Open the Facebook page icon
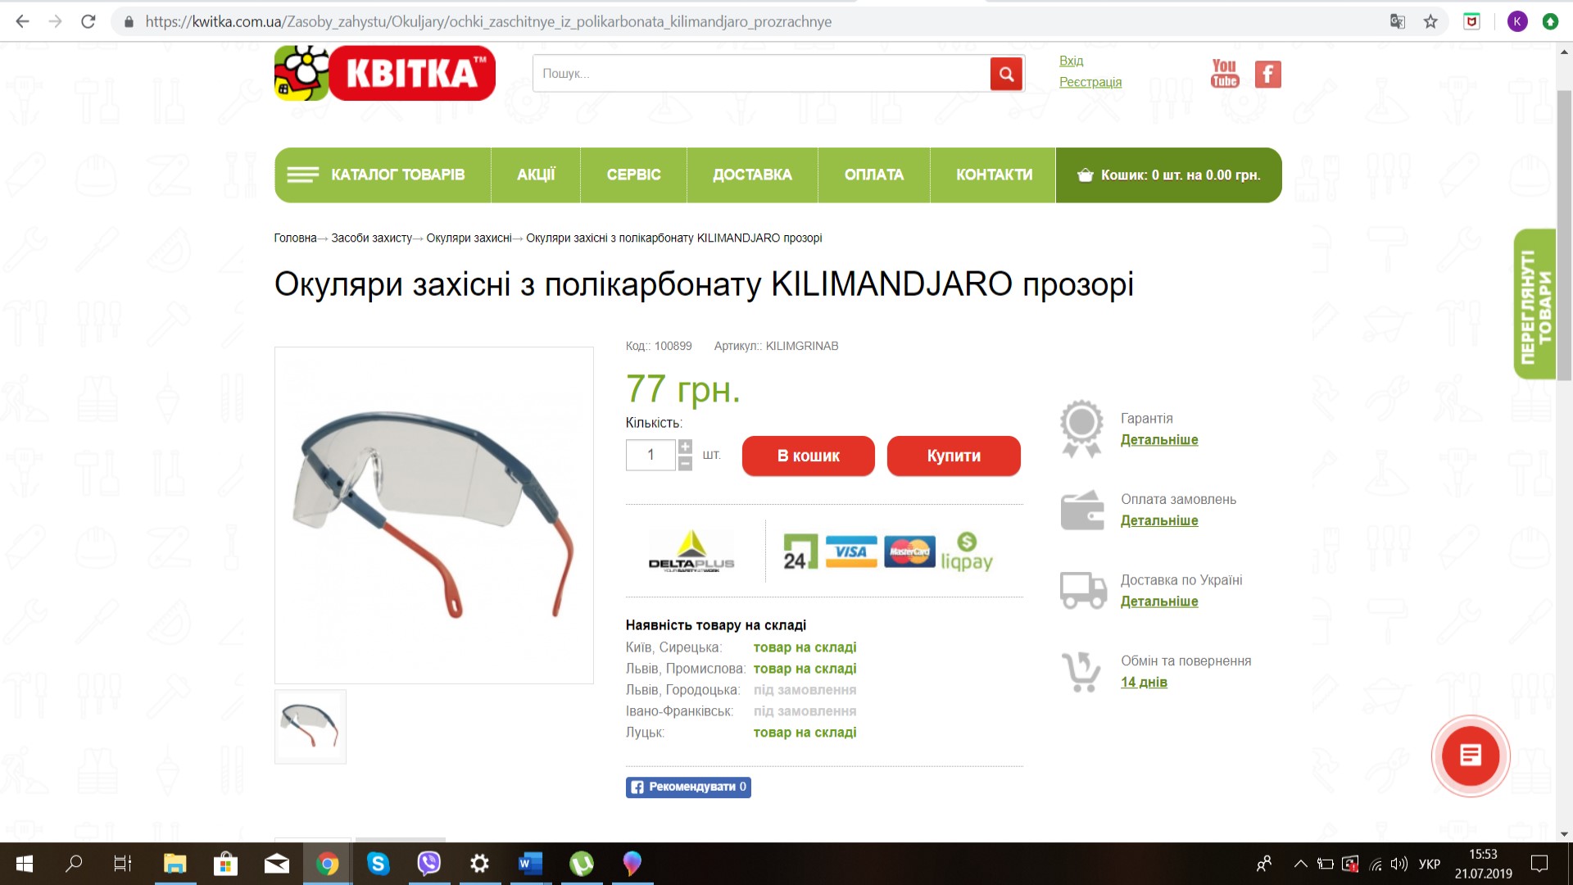Viewport: 1573px width, 885px height. (1267, 75)
